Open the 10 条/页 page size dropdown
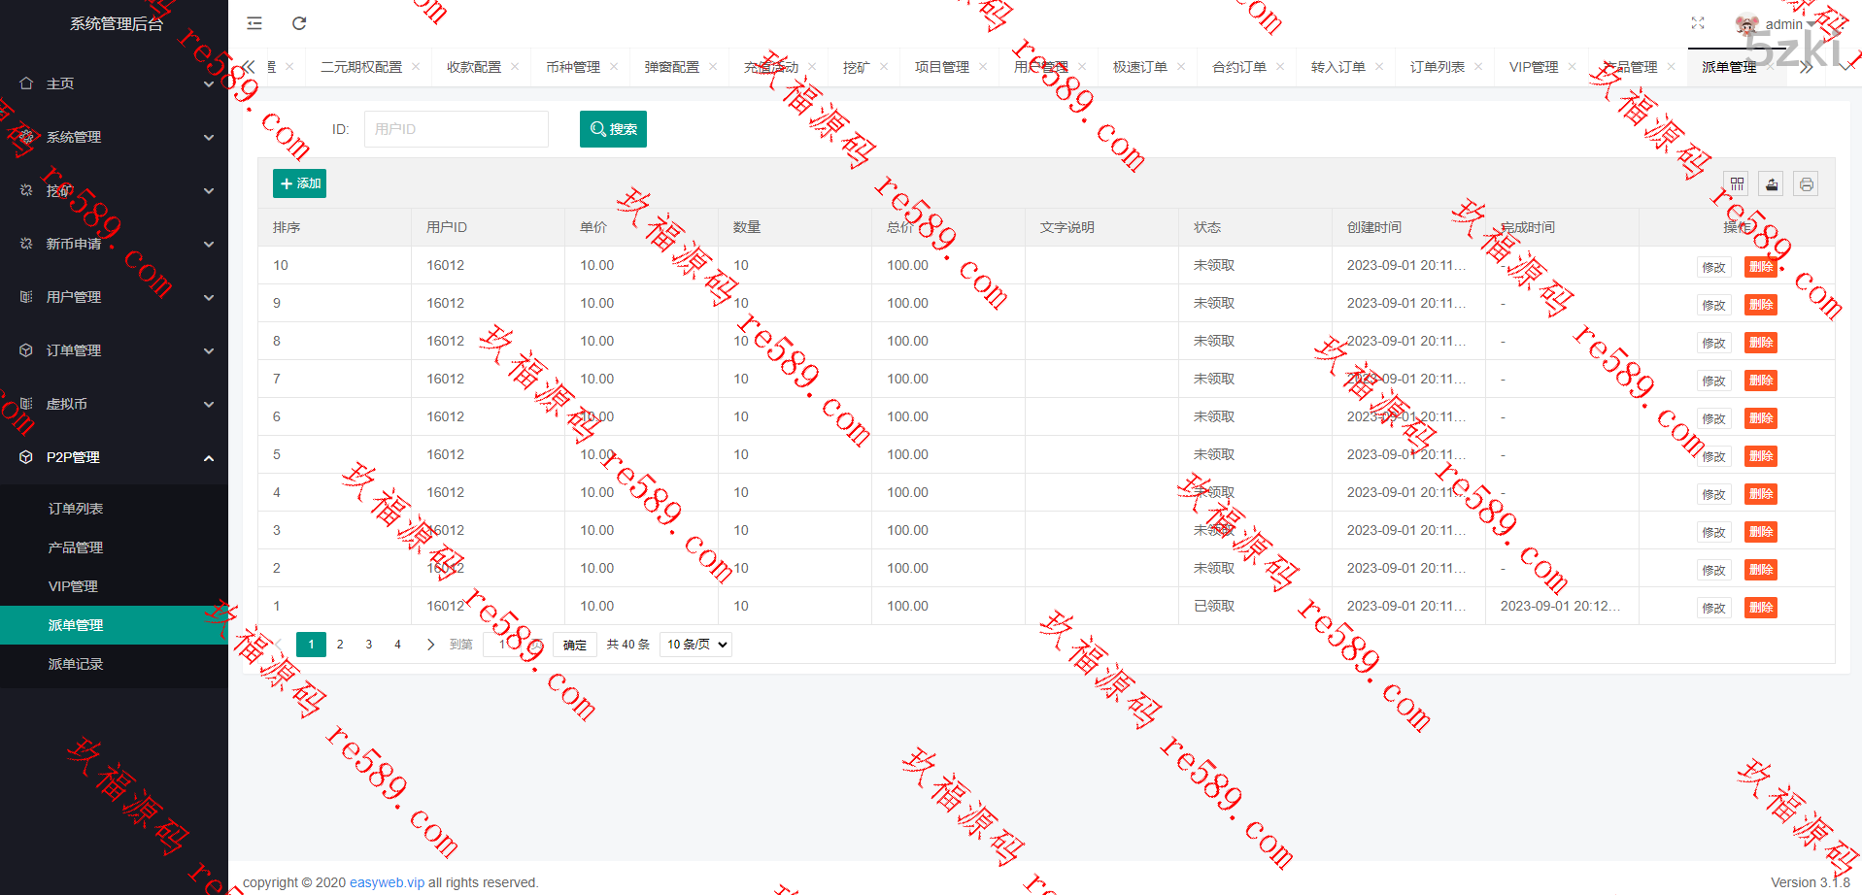1862x895 pixels. 695,645
